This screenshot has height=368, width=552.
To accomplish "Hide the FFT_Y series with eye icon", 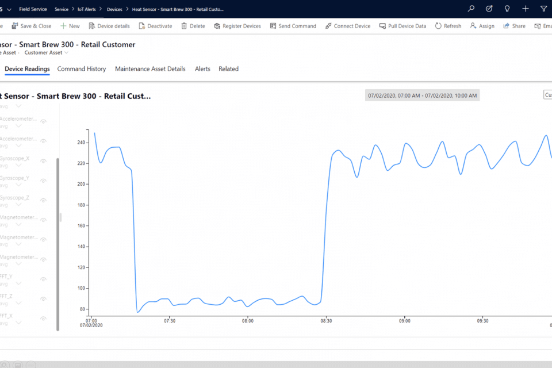I will (x=43, y=279).
